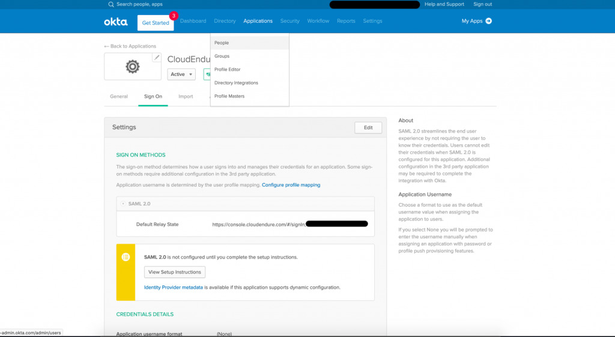This screenshot has height=337, width=615.
Task: Click the green icon button beside Active dropdown
Action: point(207,74)
